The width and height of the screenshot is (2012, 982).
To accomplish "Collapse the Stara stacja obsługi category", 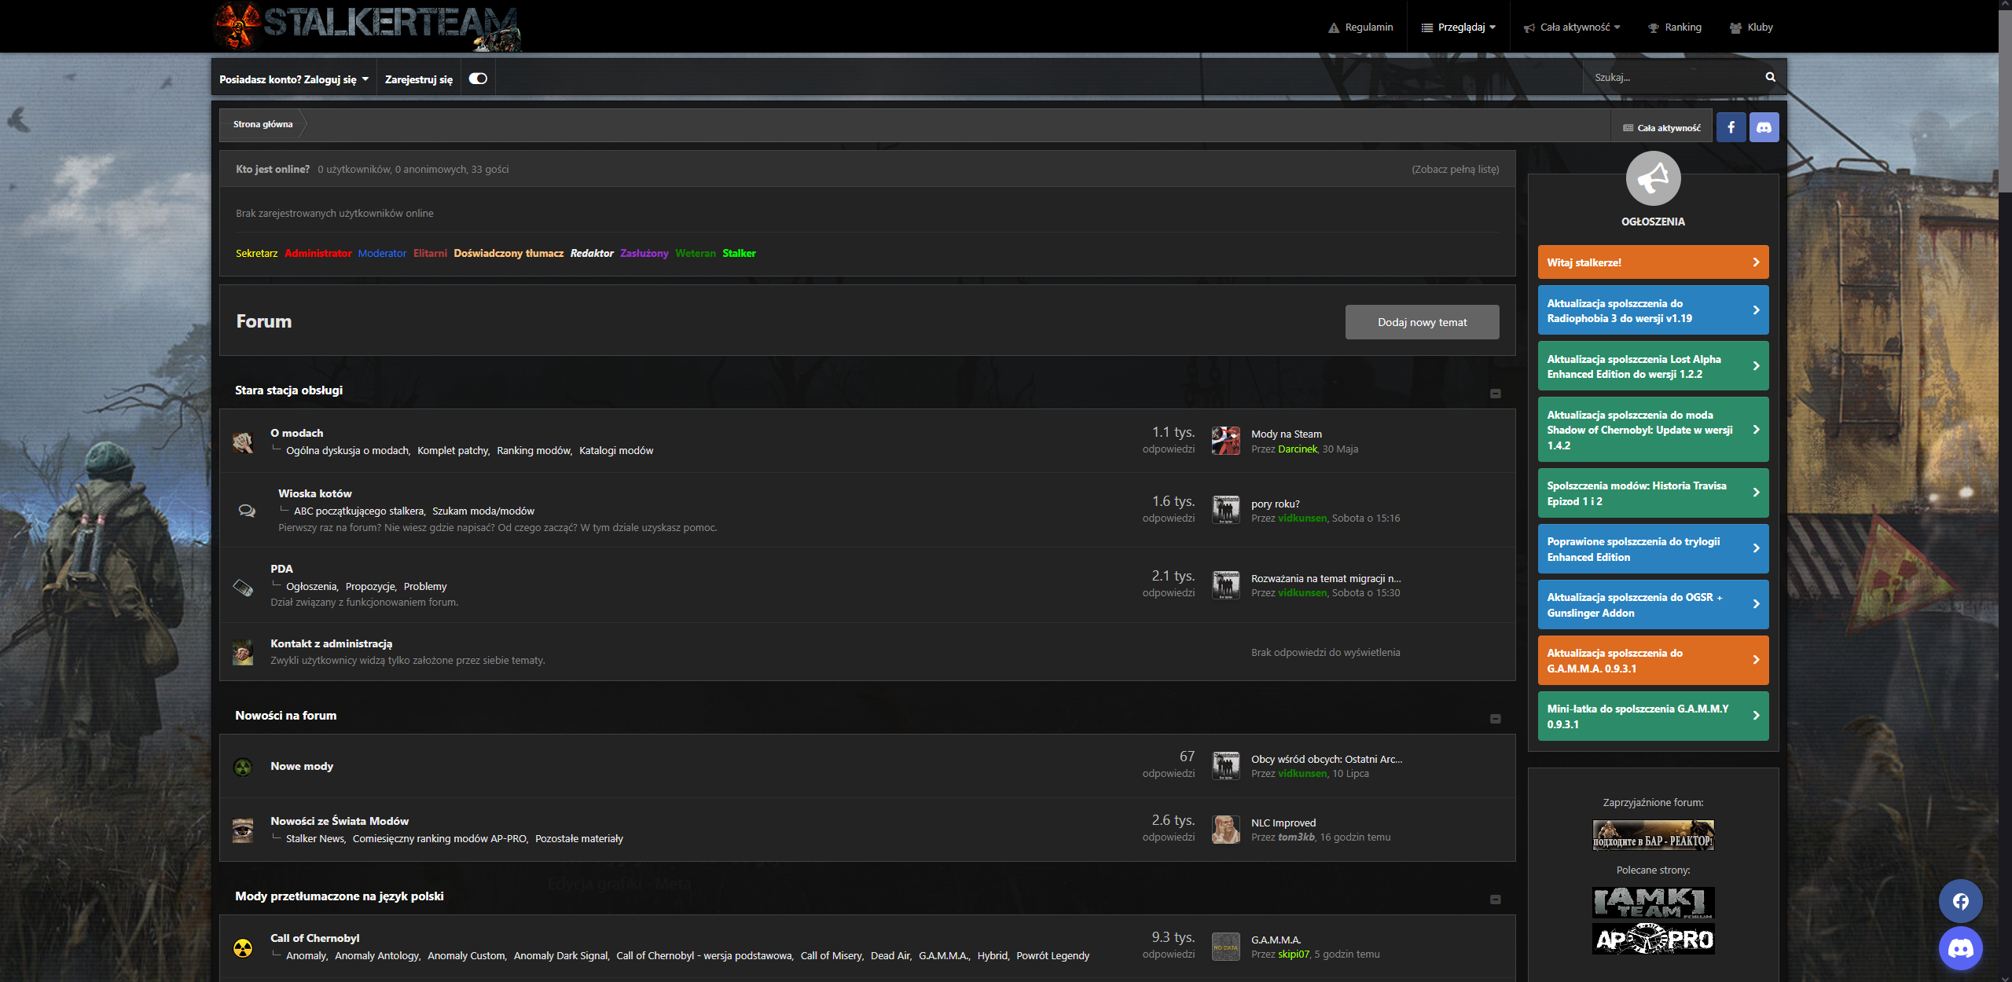I will point(1495,394).
